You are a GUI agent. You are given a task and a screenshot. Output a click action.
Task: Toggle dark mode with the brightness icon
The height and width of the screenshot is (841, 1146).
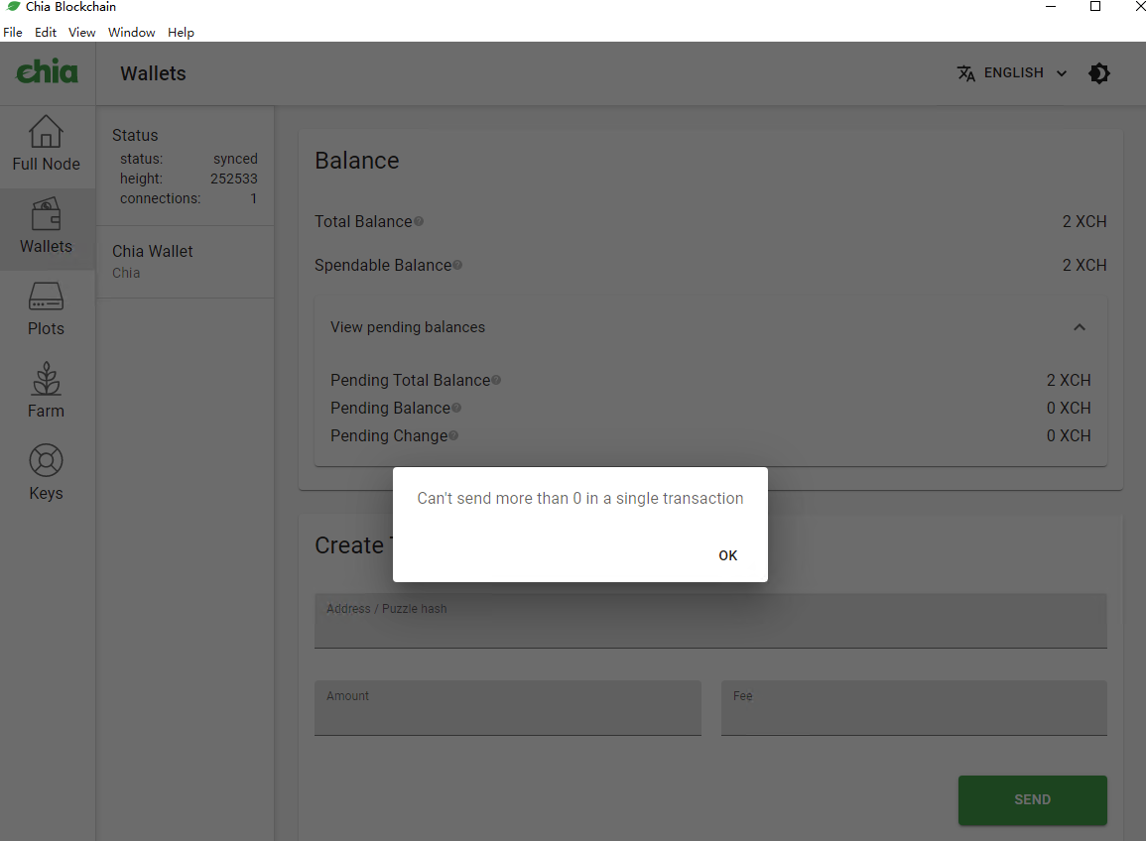1099,72
